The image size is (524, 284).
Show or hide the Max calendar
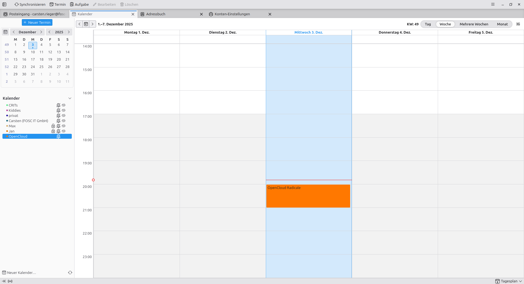64,126
